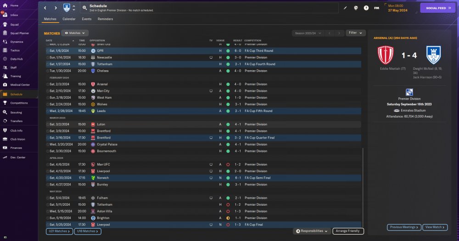Open the Dev. Center icon
Viewport: 459px width, 241px height.
5,157
